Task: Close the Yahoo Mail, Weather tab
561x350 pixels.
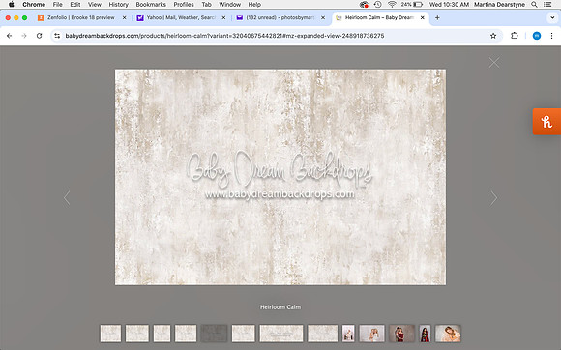Action: point(223,17)
